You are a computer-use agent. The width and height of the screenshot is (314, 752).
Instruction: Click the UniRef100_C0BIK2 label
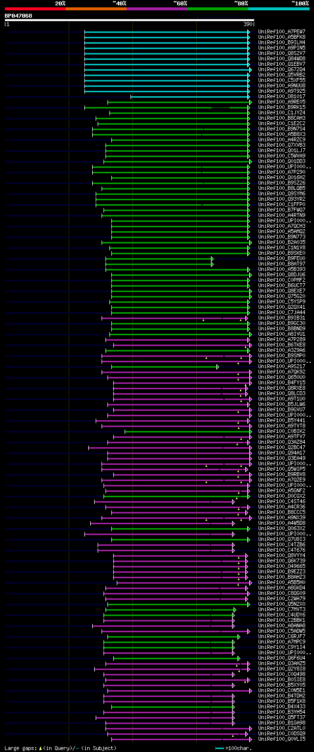(282, 431)
